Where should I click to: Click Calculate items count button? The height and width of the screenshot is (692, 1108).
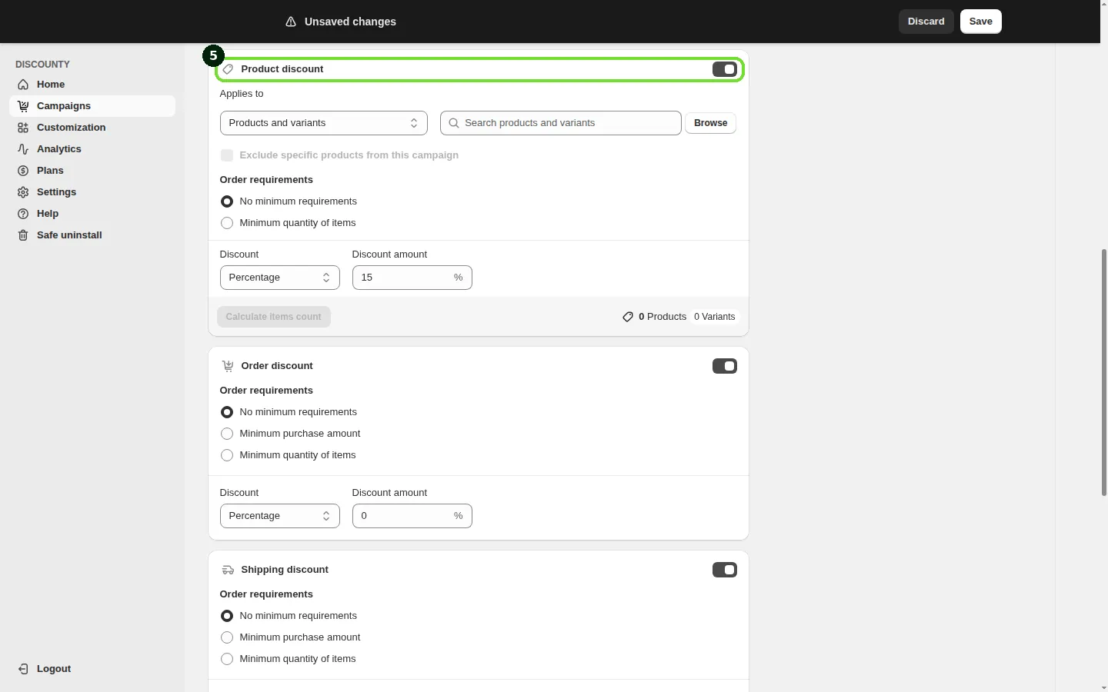click(x=274, y=317)
